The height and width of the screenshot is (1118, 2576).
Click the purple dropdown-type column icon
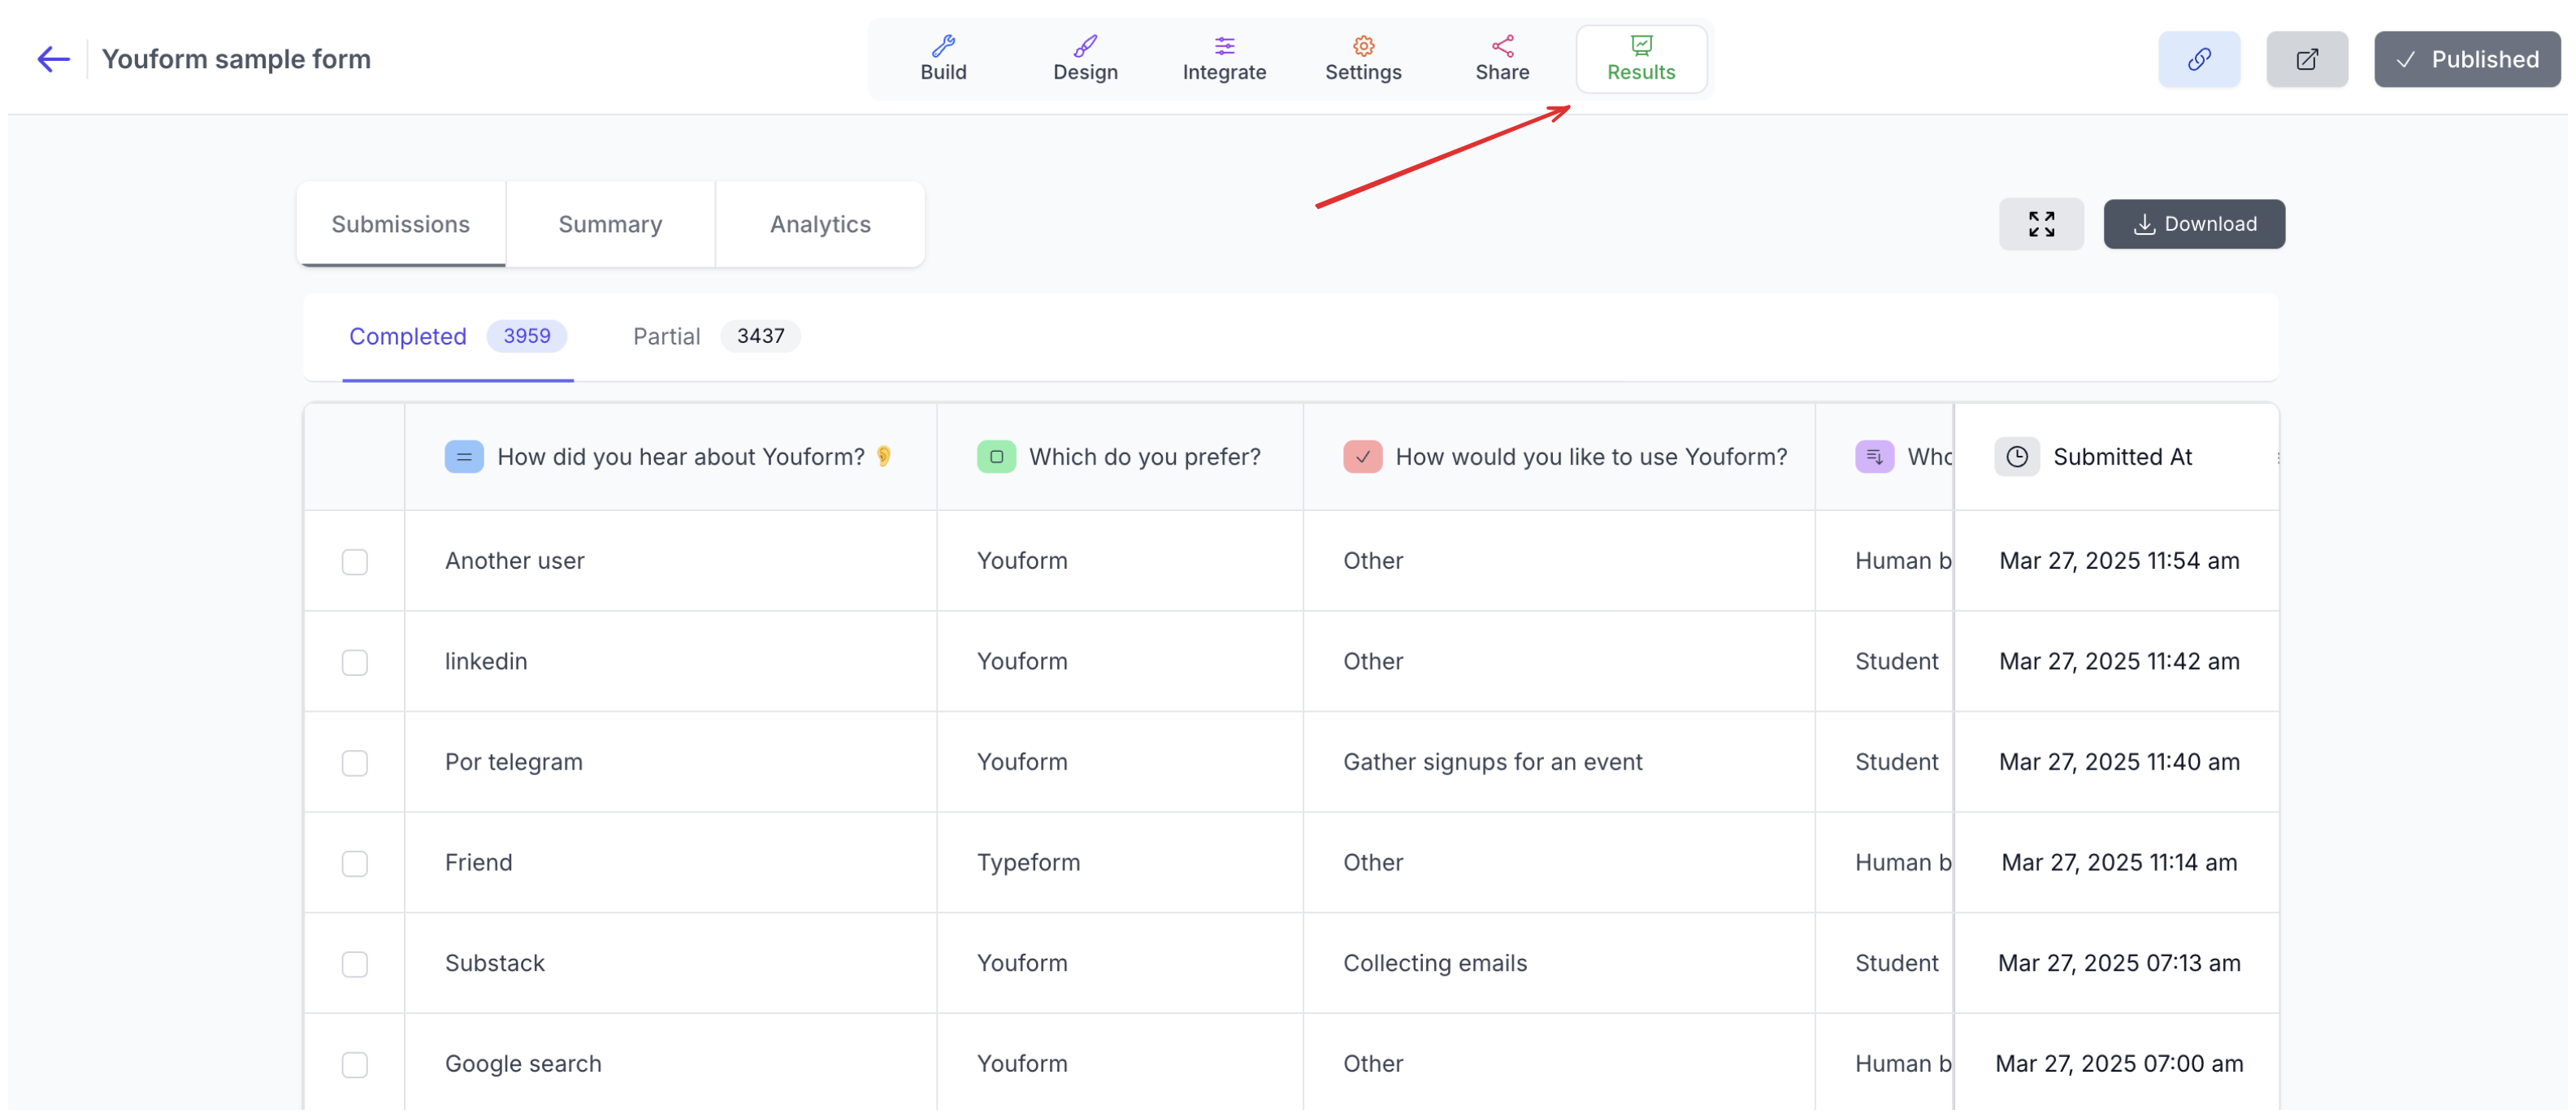1874,457
